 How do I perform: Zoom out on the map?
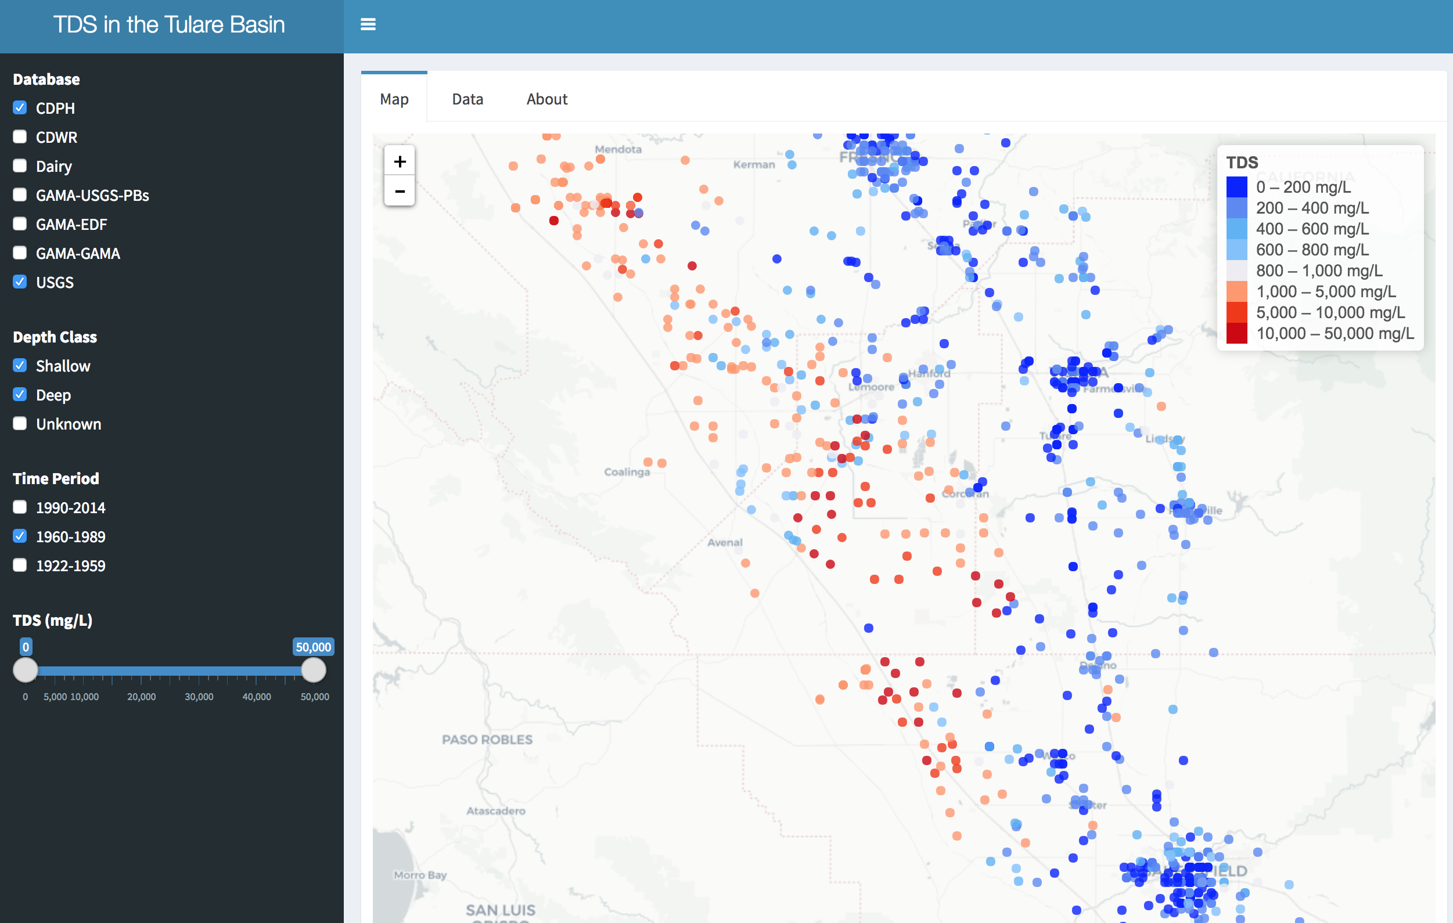point(399,191)
